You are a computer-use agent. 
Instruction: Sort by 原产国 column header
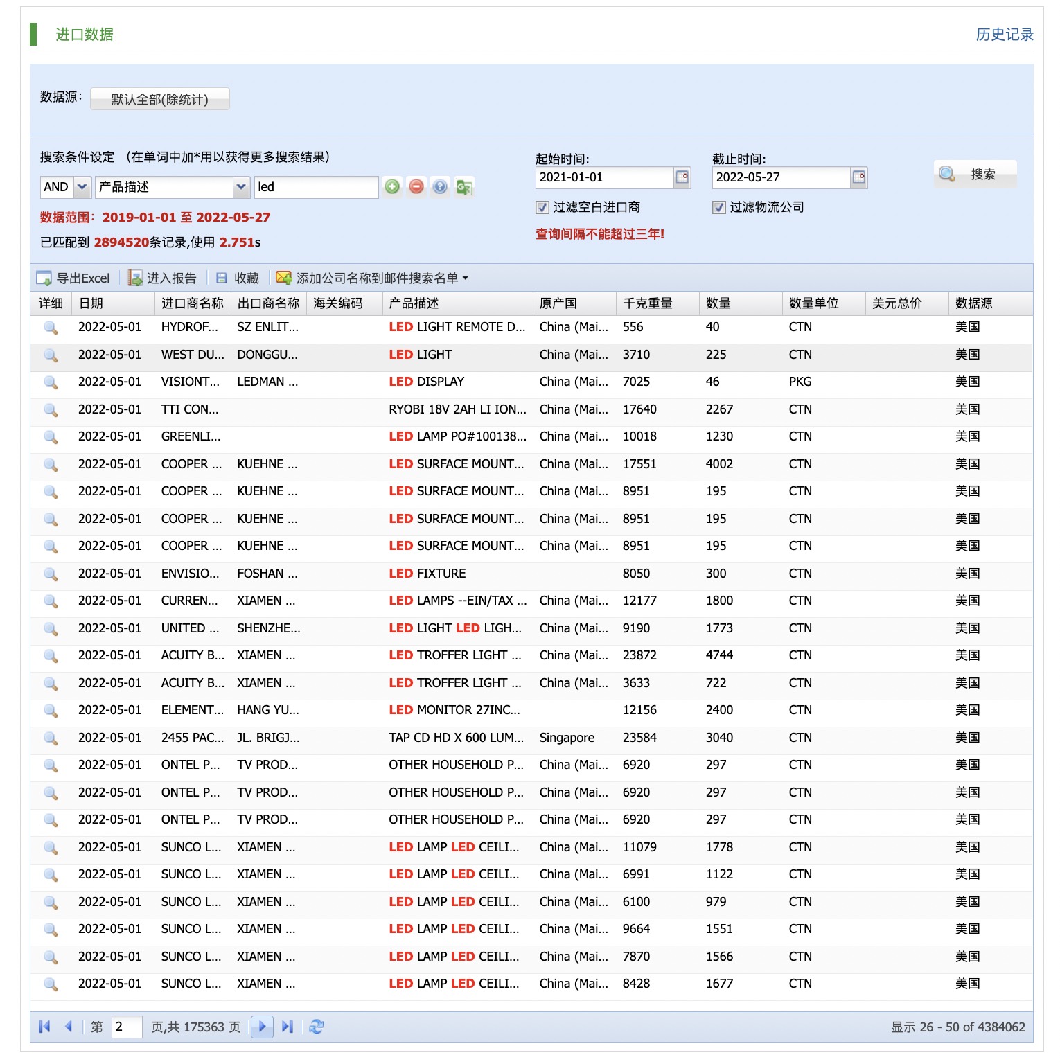click(x=574, y=303)
